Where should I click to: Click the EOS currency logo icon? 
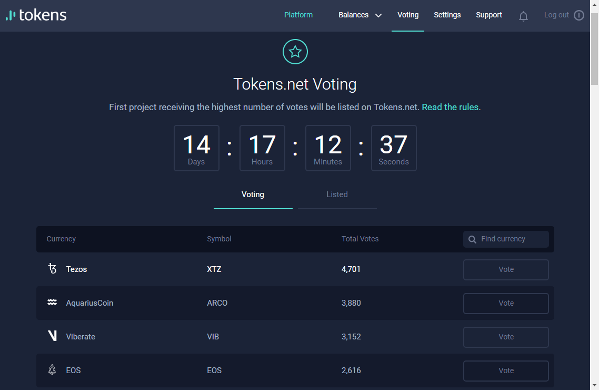click(x=52, y=370)
